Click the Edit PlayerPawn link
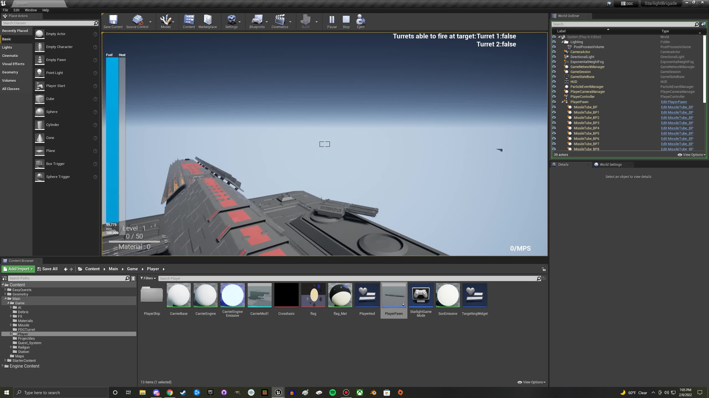 coord(674,102)
